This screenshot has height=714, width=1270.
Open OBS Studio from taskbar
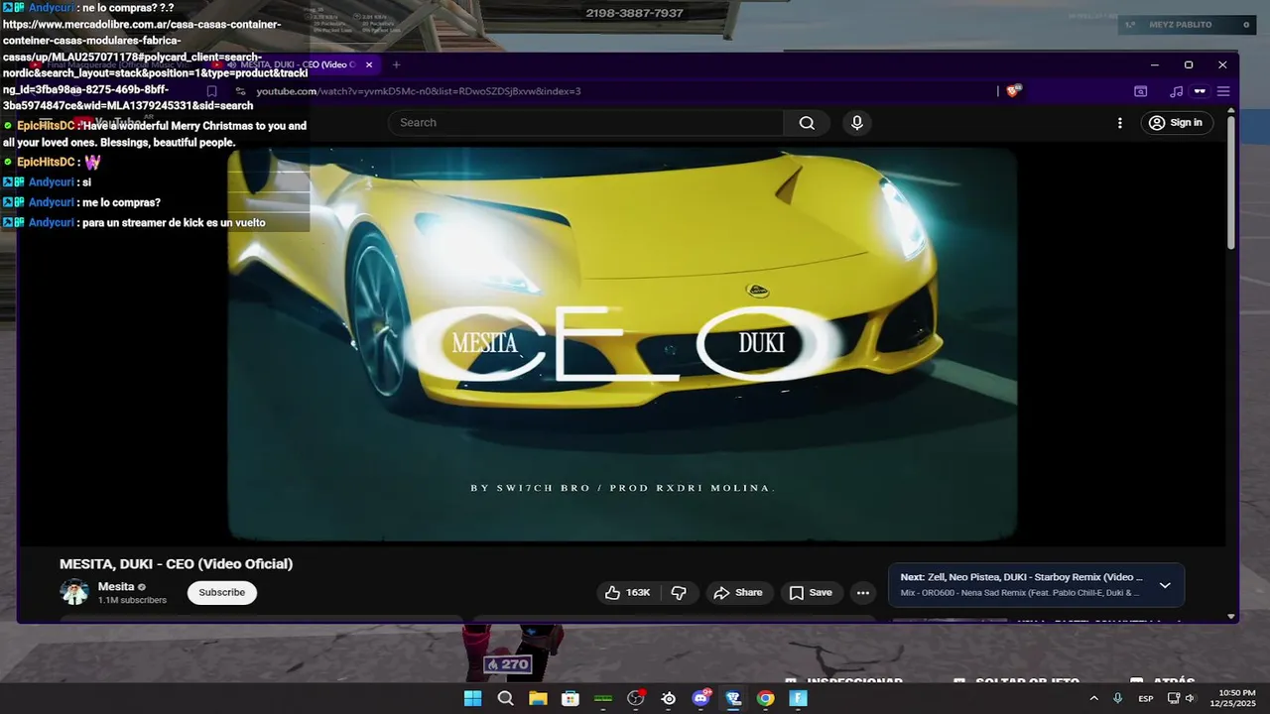pyautogui.click(x=636, y=698)
